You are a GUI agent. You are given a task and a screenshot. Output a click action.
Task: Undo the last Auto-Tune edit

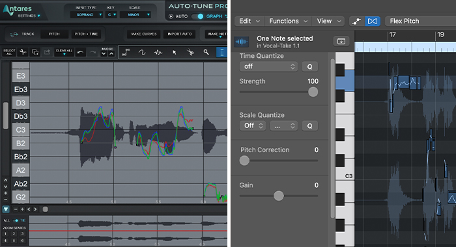[x=80, y=52]
